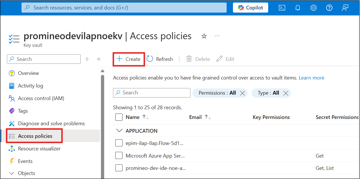The image size is (360, 179).
Task: Open Access control (IAM) in sidebar
Action: [41, 98]
